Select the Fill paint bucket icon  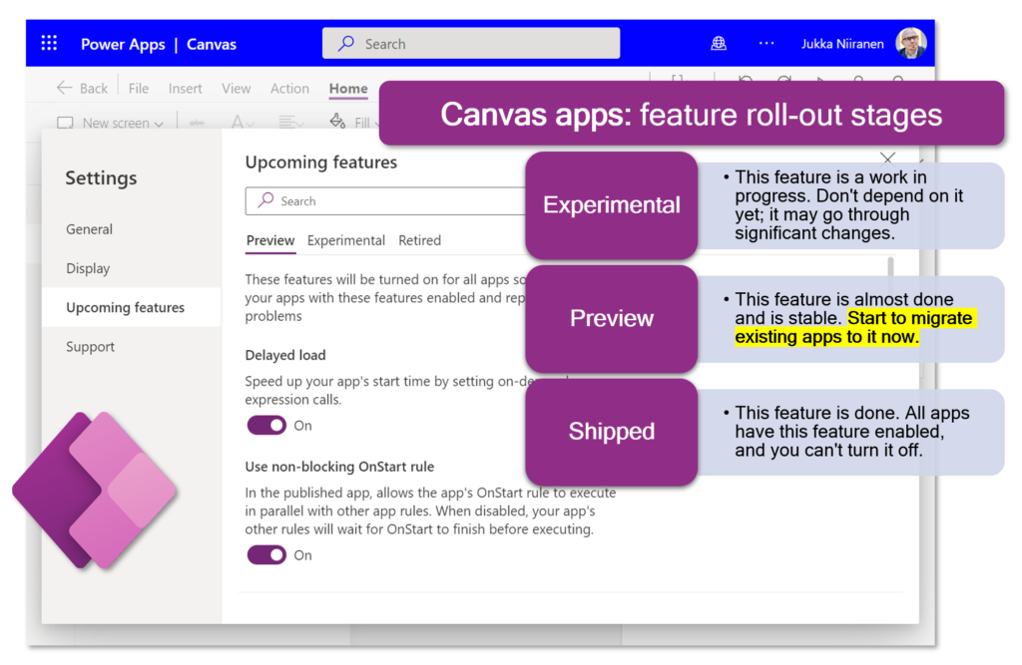(337, 122)
